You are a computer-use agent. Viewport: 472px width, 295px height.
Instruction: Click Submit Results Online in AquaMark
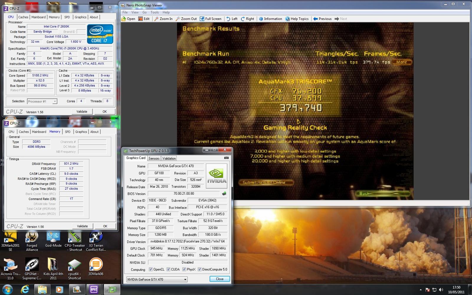(266, 183)
